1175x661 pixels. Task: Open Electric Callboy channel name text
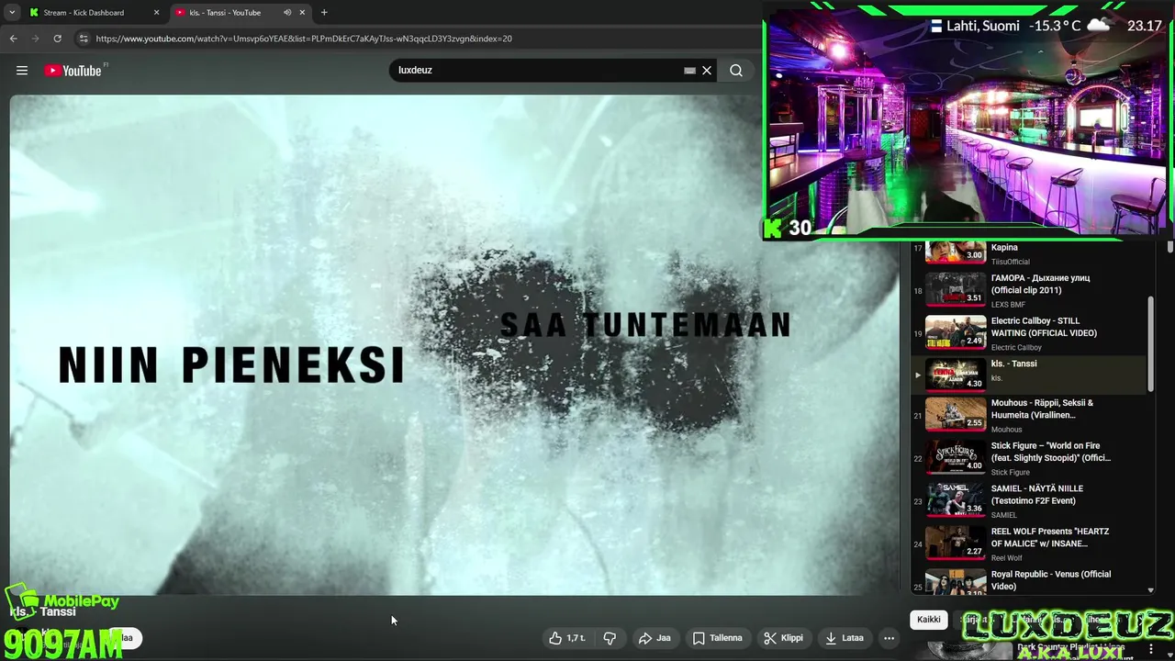click(x=1016, y=348)
